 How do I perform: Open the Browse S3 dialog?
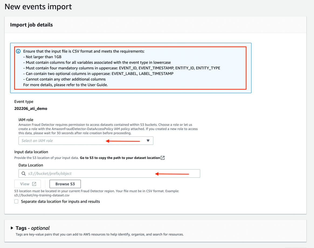tap(65, 184)
